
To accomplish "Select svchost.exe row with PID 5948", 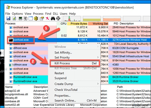I will coord(78,32).
